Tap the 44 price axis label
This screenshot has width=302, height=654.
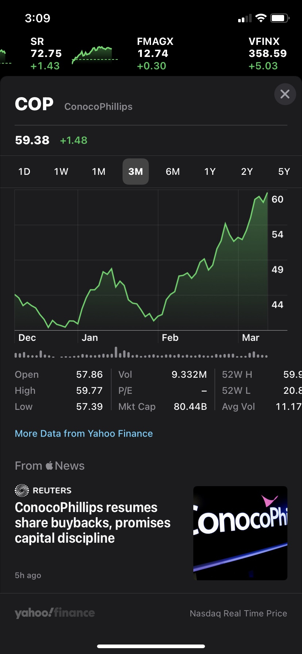(x=278, y=304)
